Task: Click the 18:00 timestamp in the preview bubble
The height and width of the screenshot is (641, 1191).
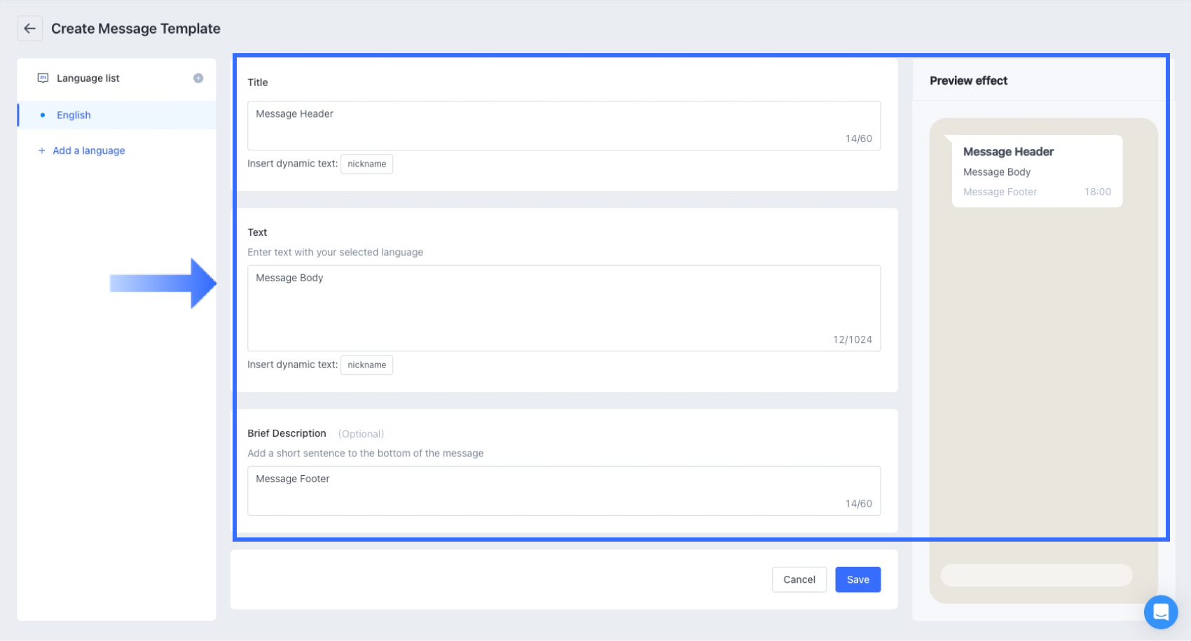Action: coord(1097,192)
